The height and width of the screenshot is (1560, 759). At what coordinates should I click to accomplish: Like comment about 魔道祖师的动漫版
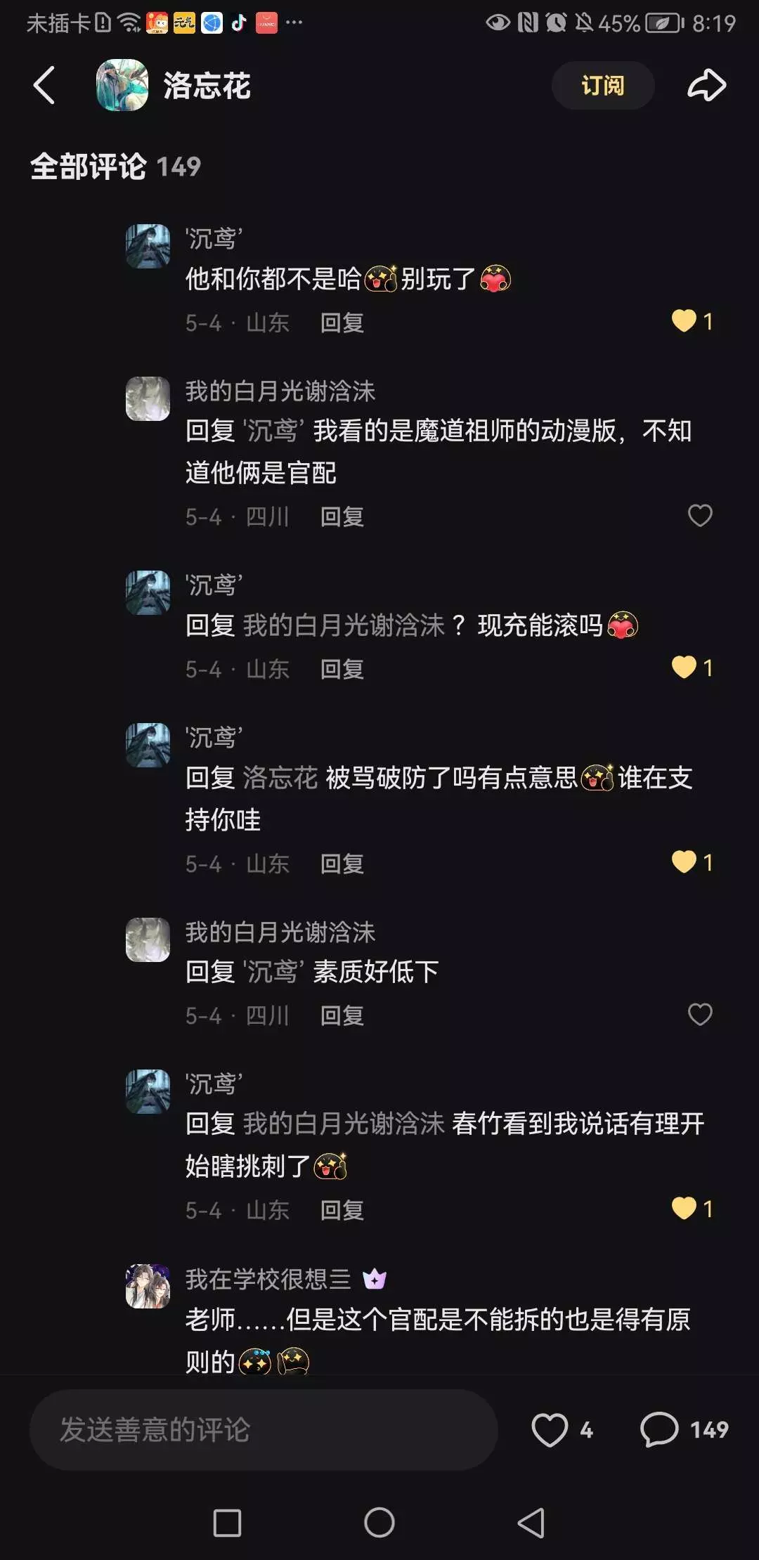click(700, 515)
